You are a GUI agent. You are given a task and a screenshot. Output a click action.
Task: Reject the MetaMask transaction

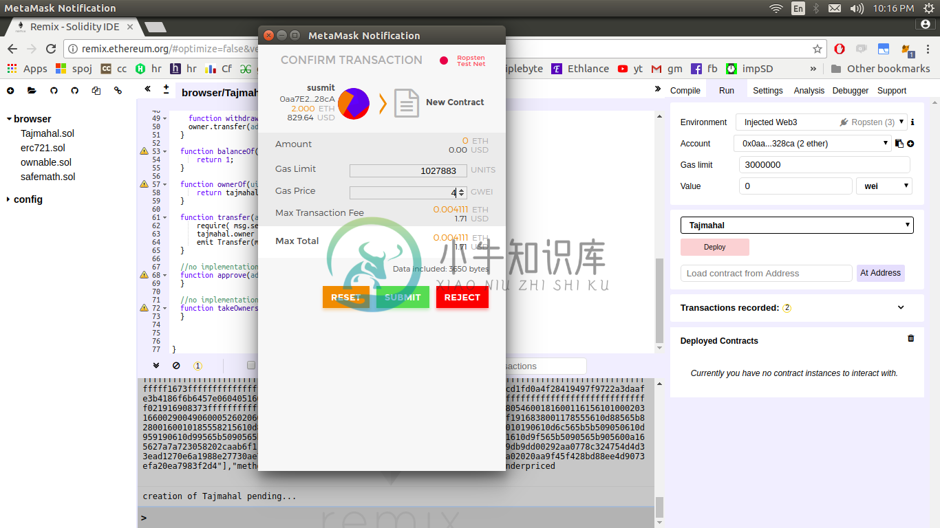(x=462, y=297)
